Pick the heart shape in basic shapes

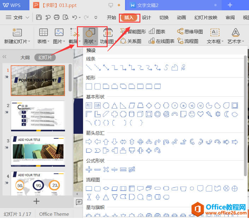click(x=200, y=114)
